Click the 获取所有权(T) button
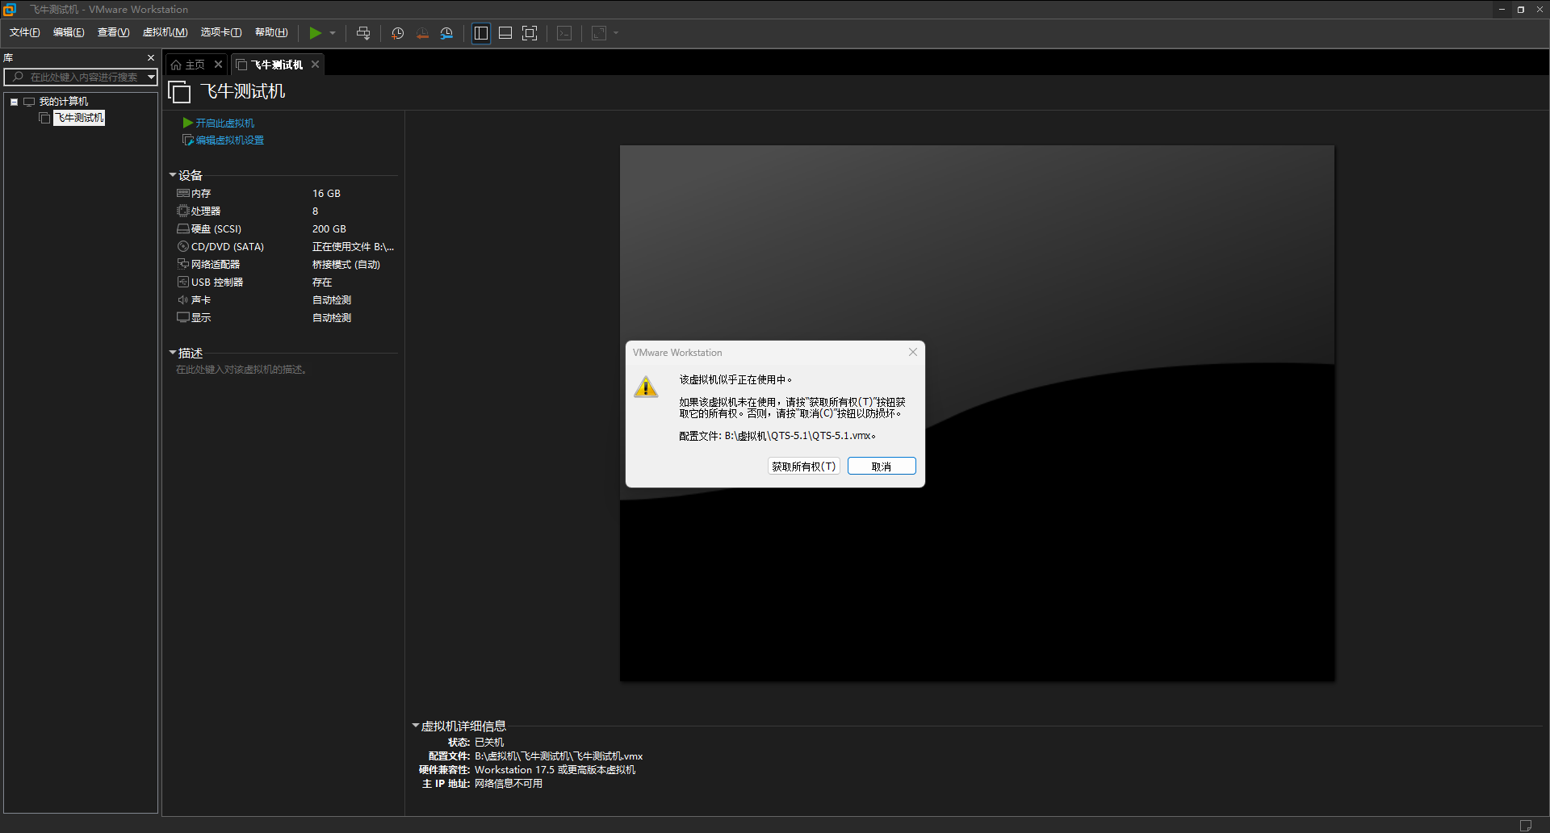Image resolution: width=1550 pixels, height=833 pixels. tap(803, 467)
